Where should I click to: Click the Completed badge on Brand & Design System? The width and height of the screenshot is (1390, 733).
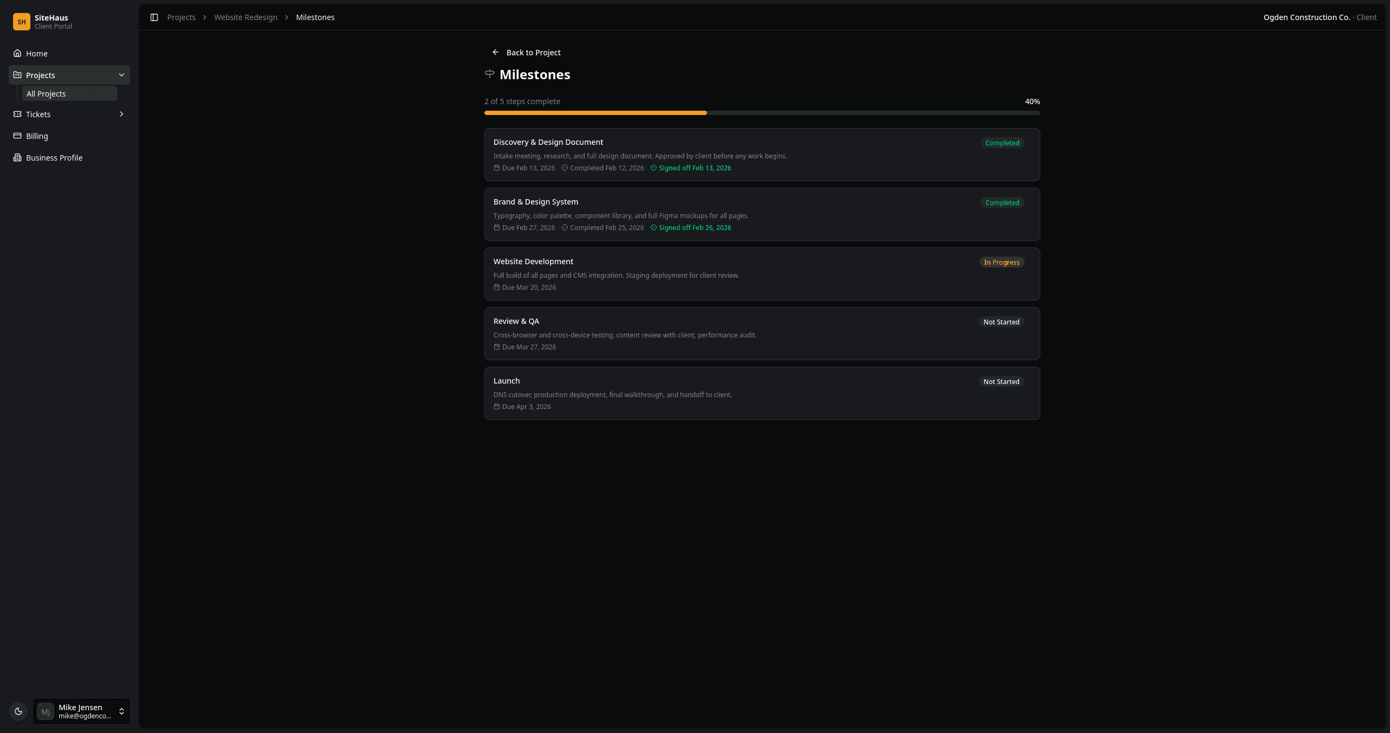(1002, 202)
